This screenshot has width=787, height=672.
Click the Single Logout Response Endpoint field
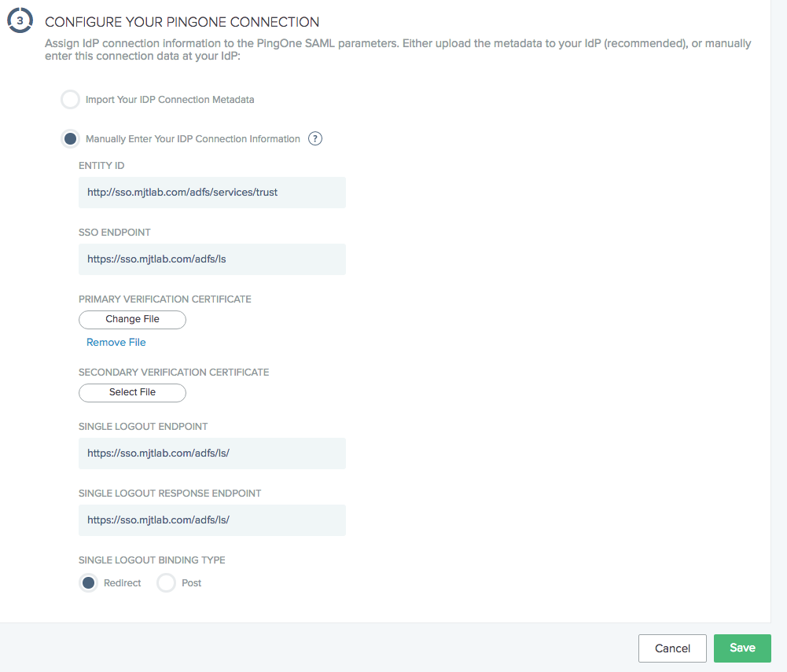[x=211, y=520]
